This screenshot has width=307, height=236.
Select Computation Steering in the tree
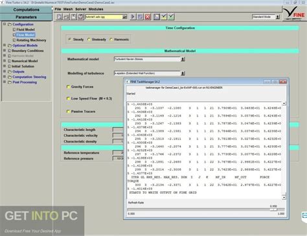pyautogui.click(x=29, y=77)
